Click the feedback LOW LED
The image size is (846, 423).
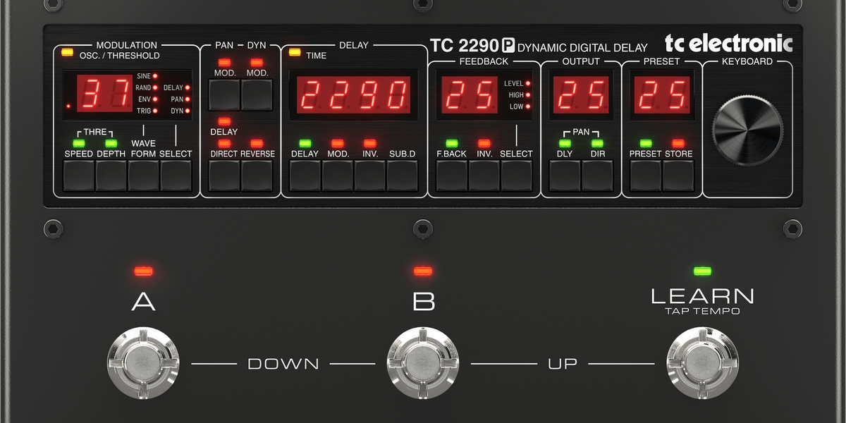pyautogui.click(x=528, y=106)
